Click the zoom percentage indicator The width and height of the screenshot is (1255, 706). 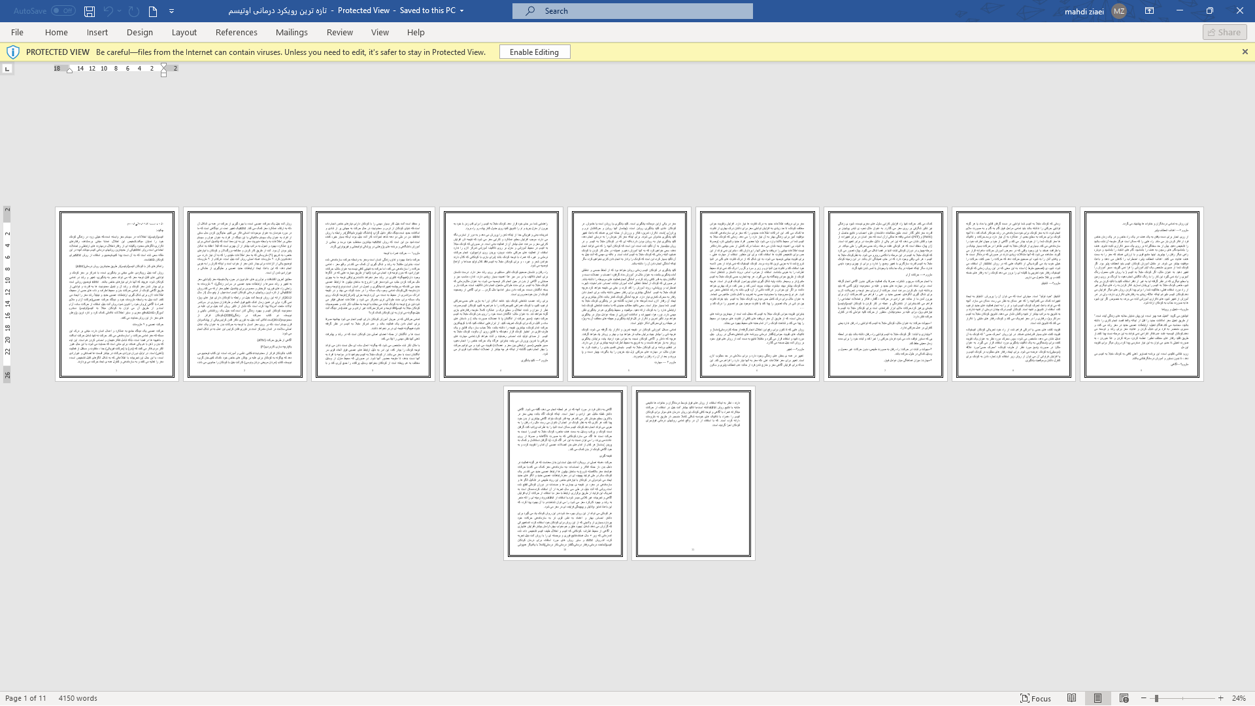tap(1239, 698)
